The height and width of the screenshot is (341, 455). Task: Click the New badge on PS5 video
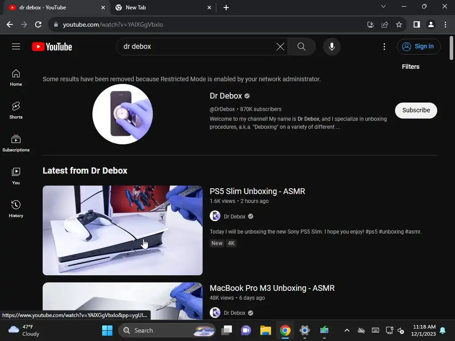[217, 243]
